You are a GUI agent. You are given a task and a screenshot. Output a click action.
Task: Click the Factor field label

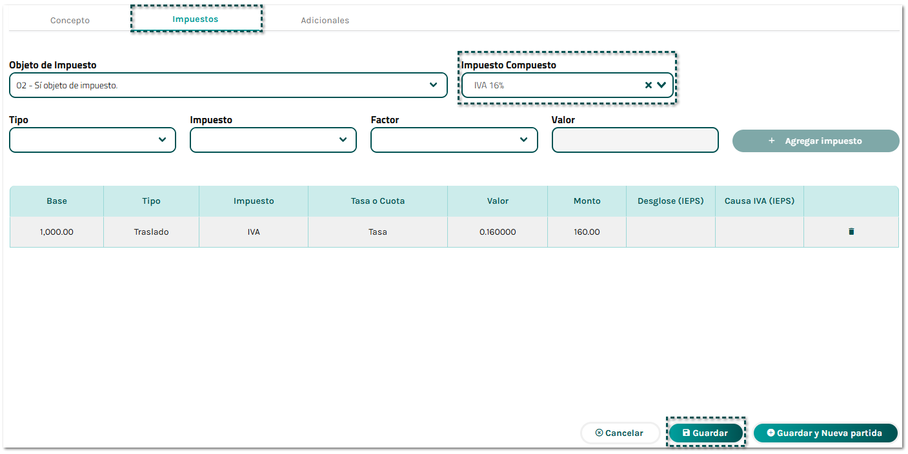pyautogui.click(x=385, y=120)
